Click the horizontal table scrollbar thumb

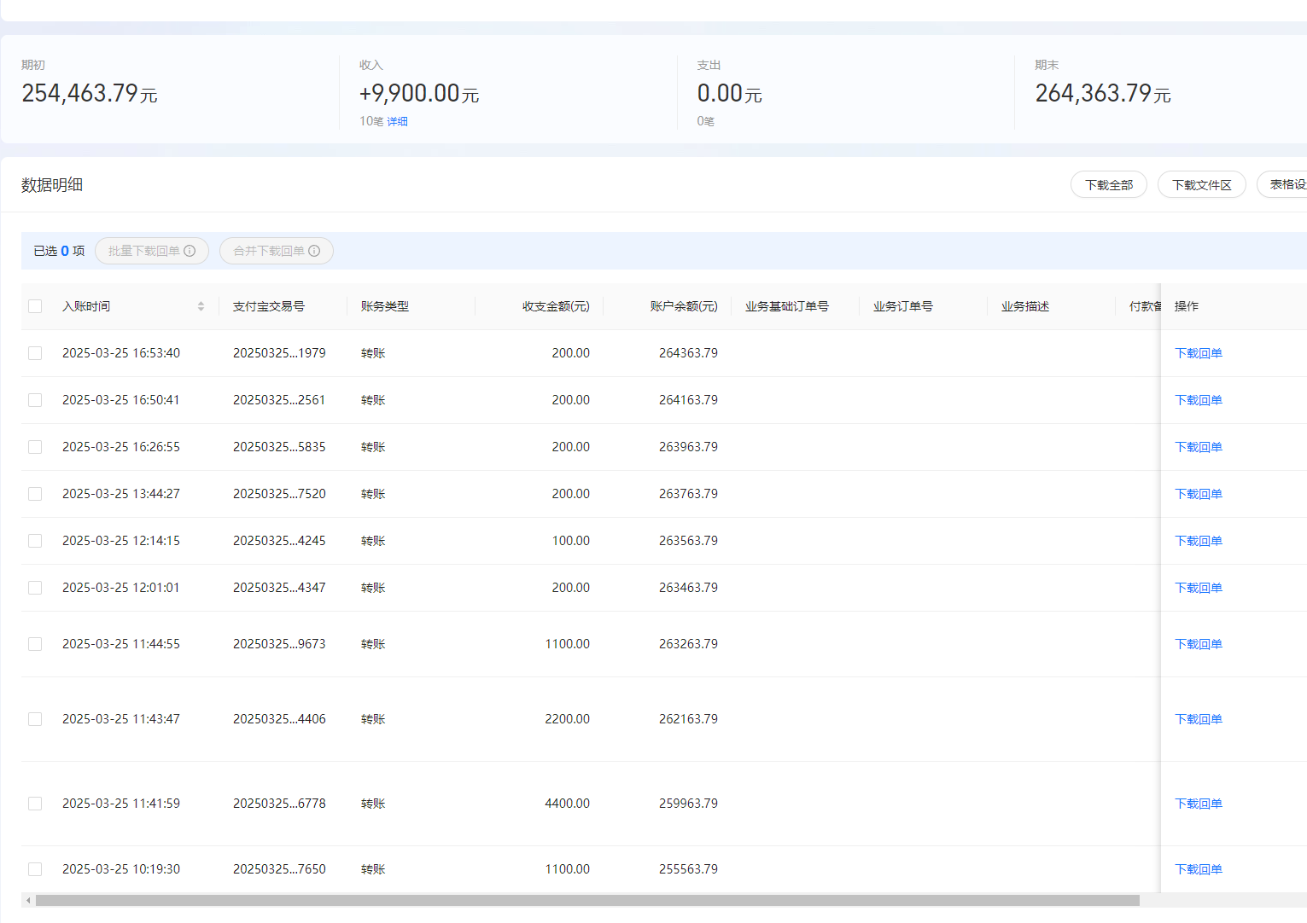587,901
